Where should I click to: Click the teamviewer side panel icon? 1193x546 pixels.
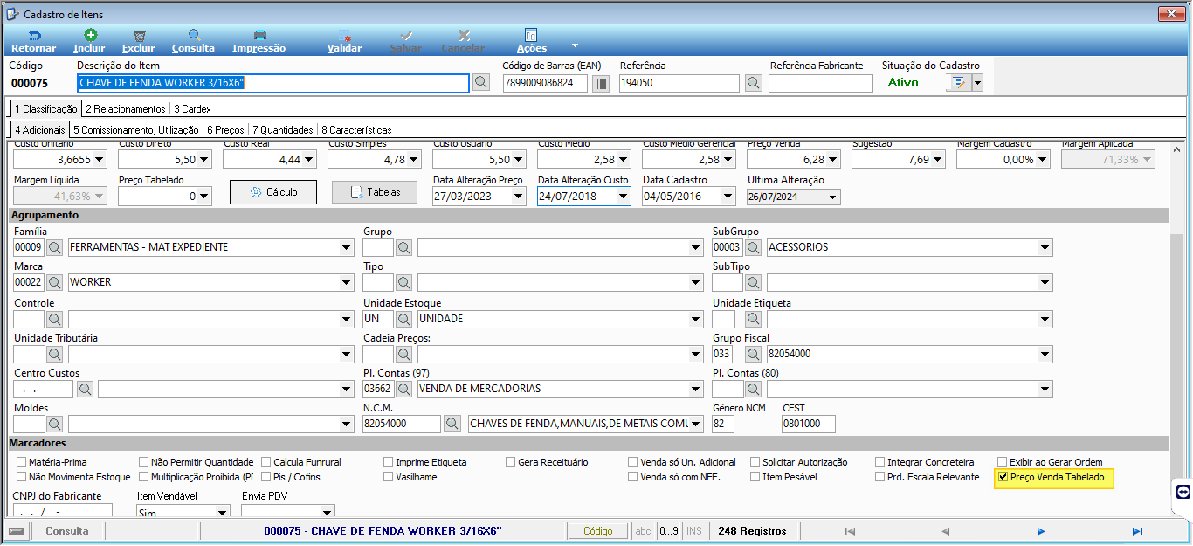coord(1183,492)
